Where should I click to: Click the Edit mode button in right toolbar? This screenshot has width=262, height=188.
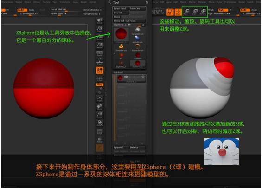170,12
